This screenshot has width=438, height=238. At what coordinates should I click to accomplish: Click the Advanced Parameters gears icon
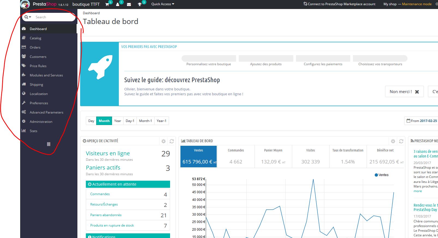[x=24, y=112]
